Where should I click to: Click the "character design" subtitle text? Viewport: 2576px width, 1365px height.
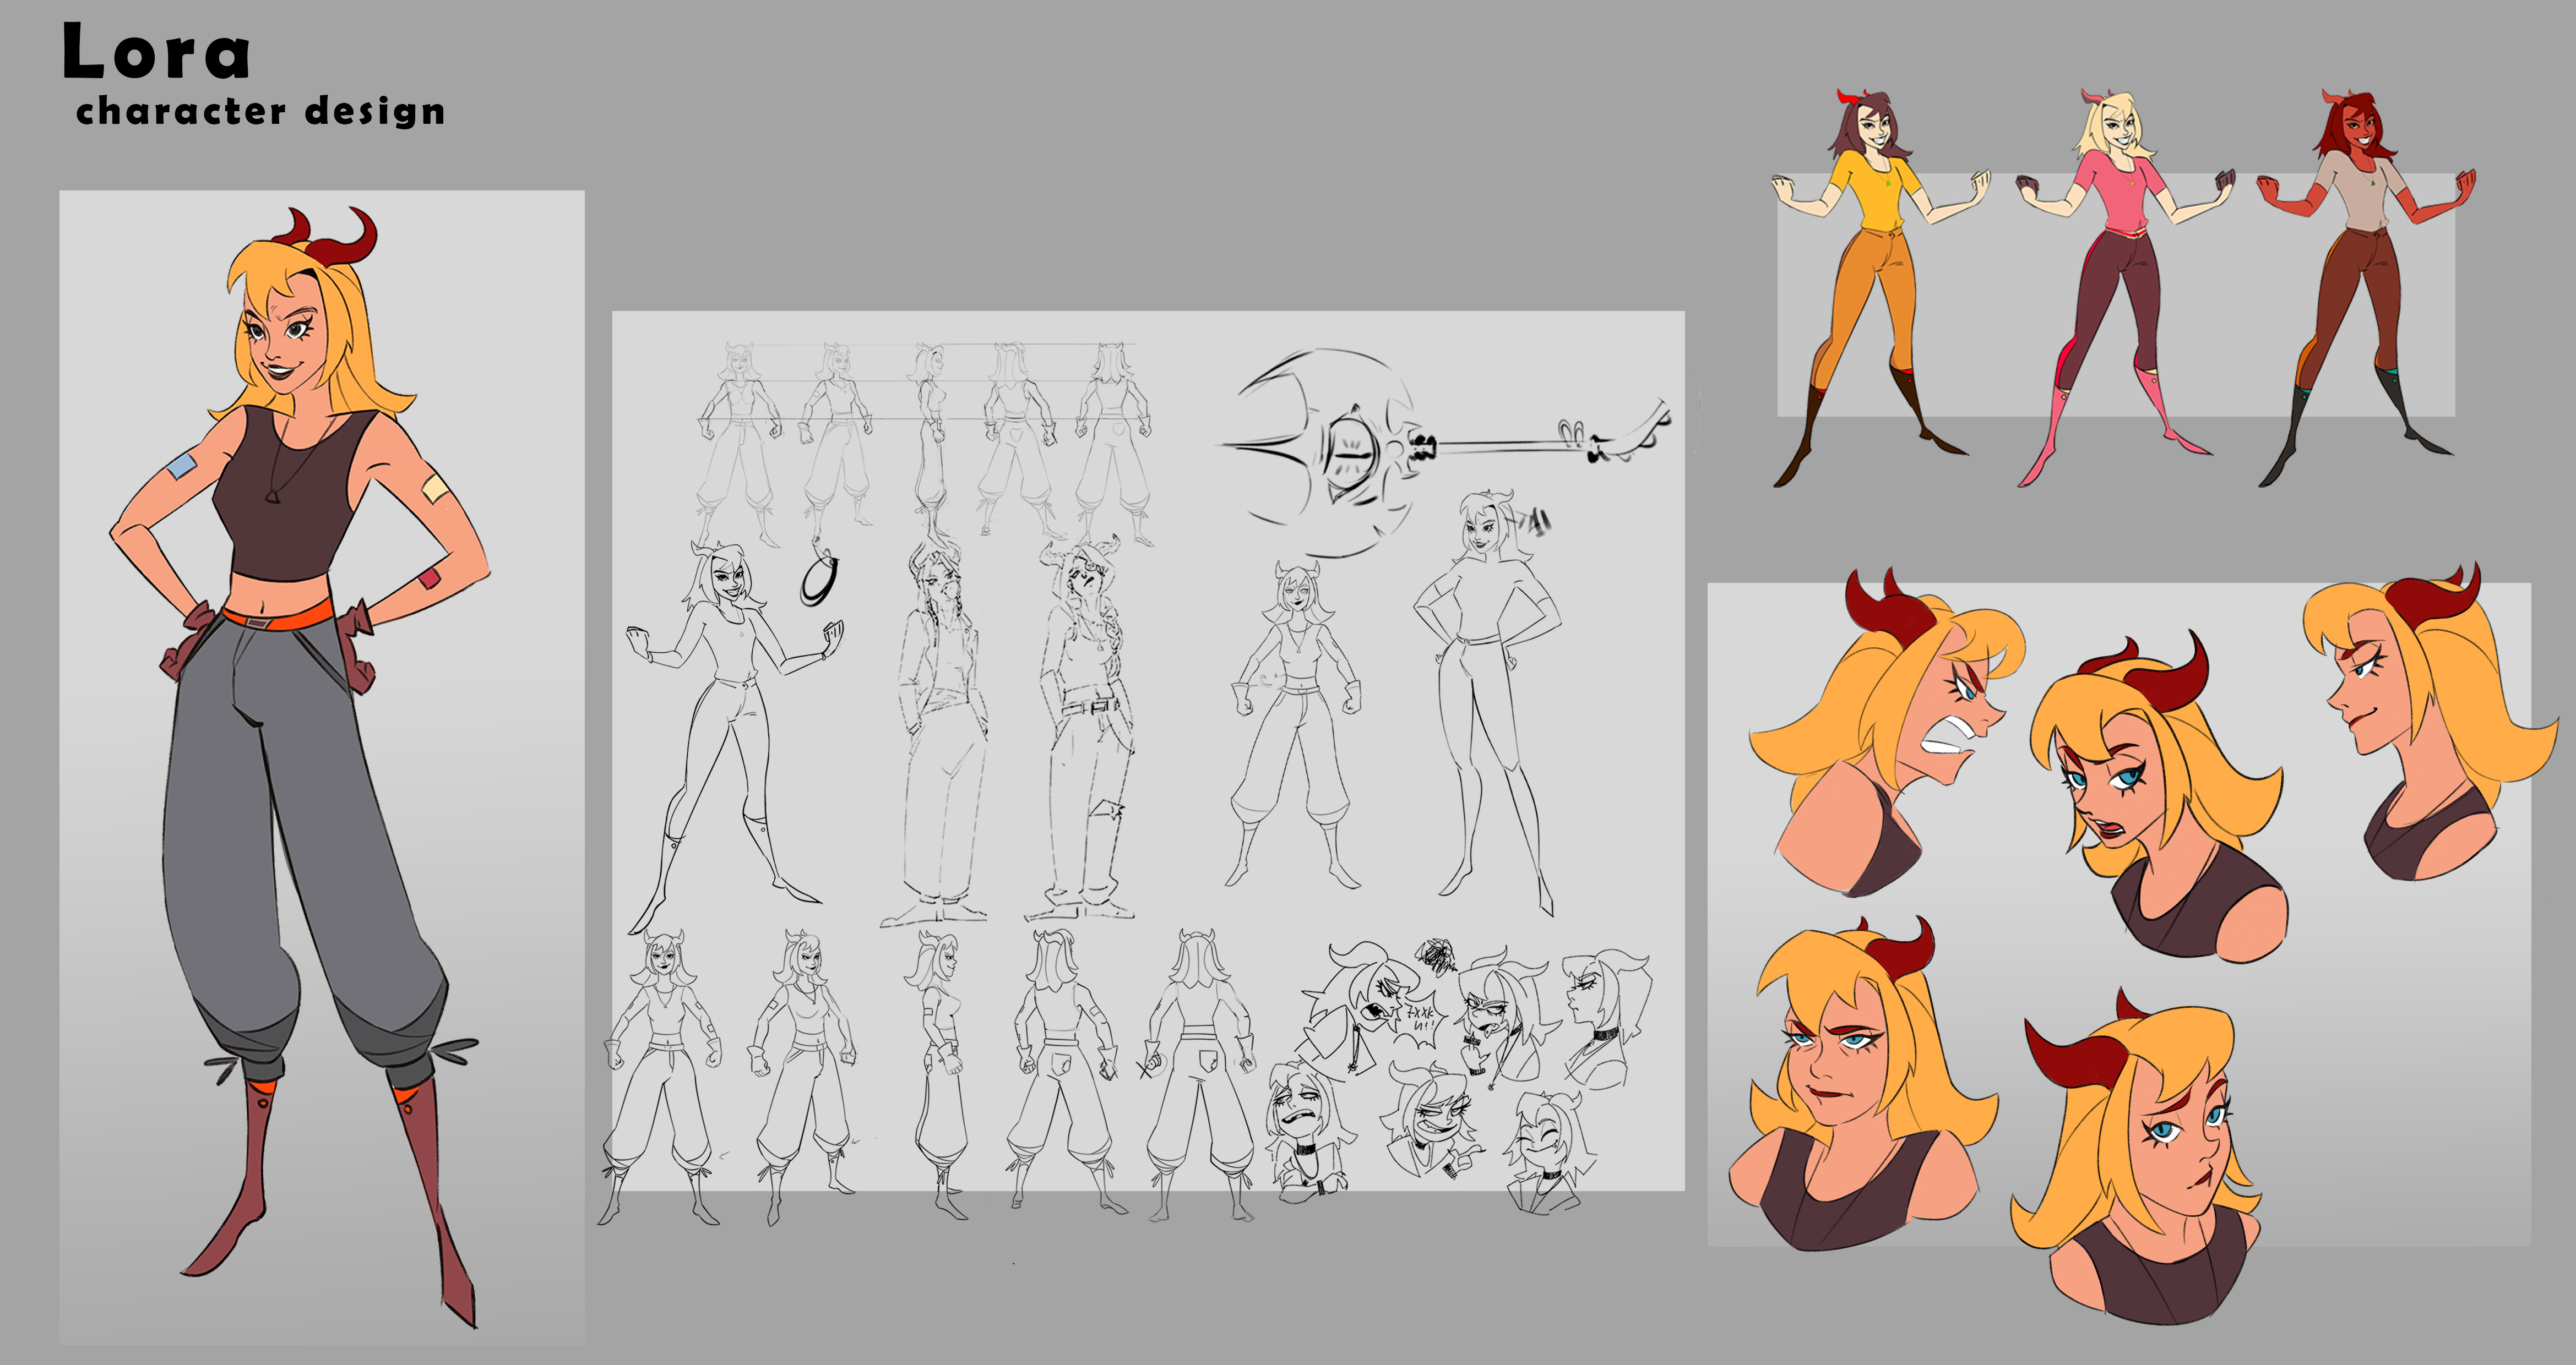tap(260, 111)
